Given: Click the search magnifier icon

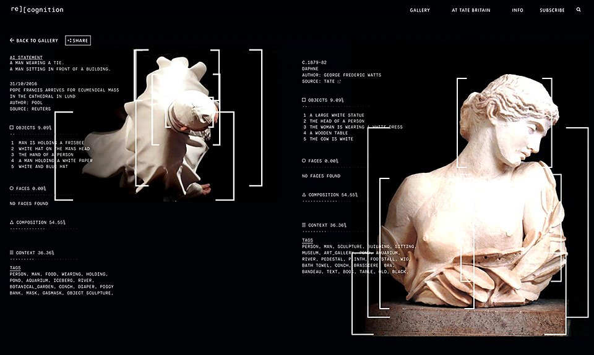Looking at the screenshot, I should pyautogui.click(x=579, y=10).
